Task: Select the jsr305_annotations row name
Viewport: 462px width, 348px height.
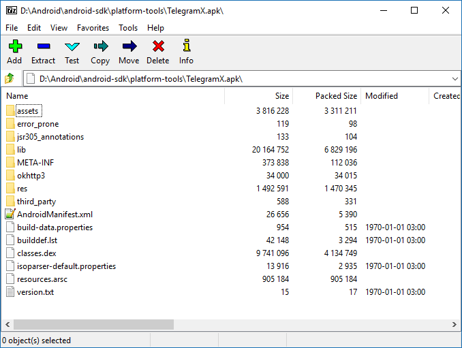Action: [x=50, y=137]
